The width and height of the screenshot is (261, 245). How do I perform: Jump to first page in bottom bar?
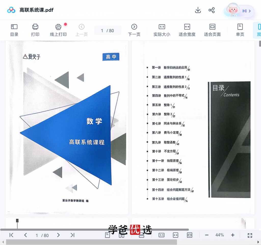pos(11,235)
